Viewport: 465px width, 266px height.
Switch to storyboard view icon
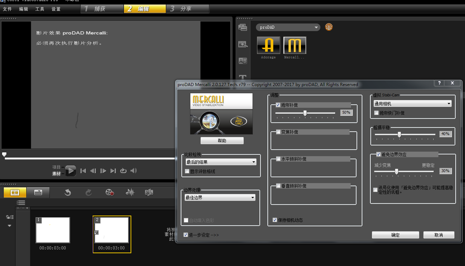pos(15,192)
